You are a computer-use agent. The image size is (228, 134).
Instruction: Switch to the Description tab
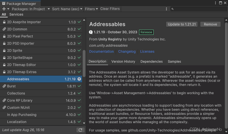(97, 61)
